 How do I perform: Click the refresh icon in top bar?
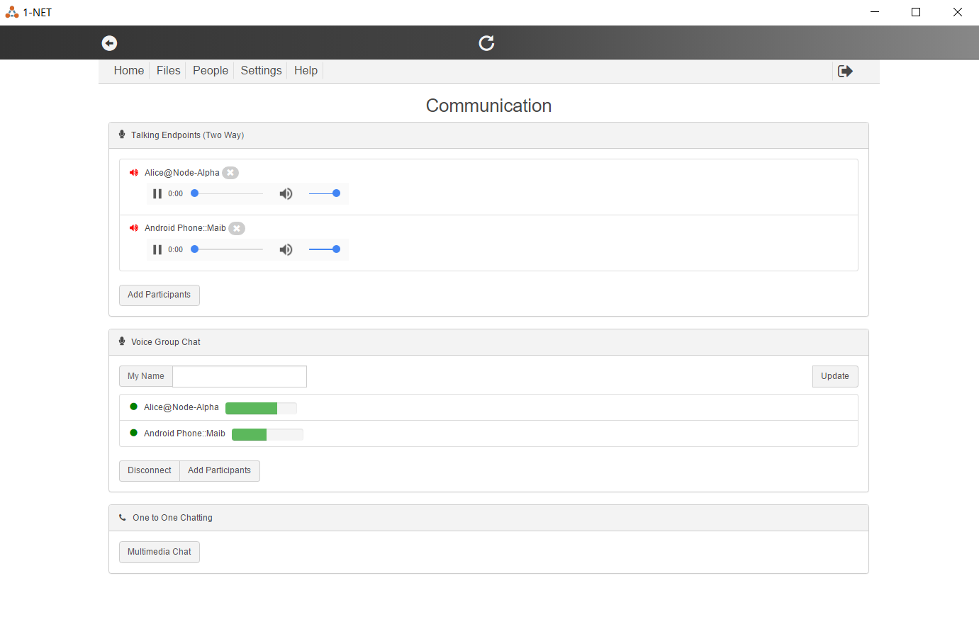click(486, 43)
